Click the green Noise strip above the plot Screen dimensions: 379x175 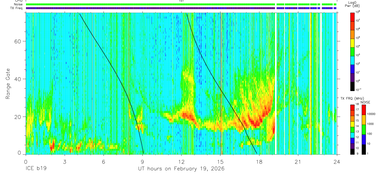[x=181, y=4]
